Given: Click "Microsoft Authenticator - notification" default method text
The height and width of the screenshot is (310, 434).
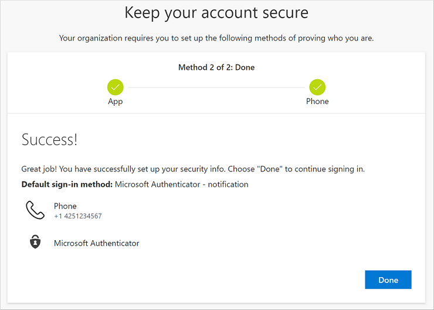Looking at the screenshot, I should click(x=181, y=184).
